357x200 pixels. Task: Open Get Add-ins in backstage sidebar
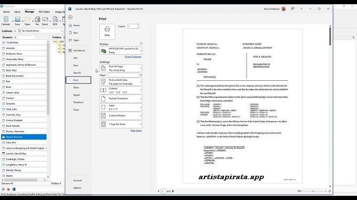pos(79,50)
